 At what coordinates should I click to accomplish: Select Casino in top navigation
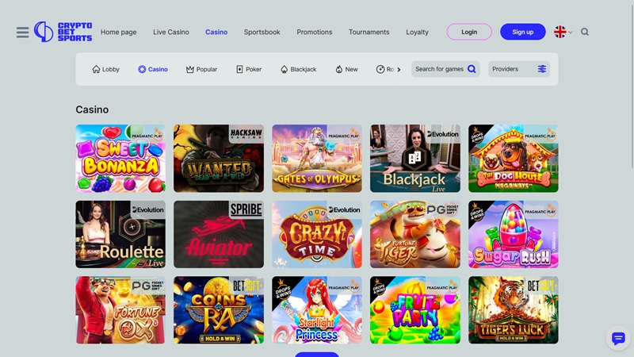(x=216, y=32)
